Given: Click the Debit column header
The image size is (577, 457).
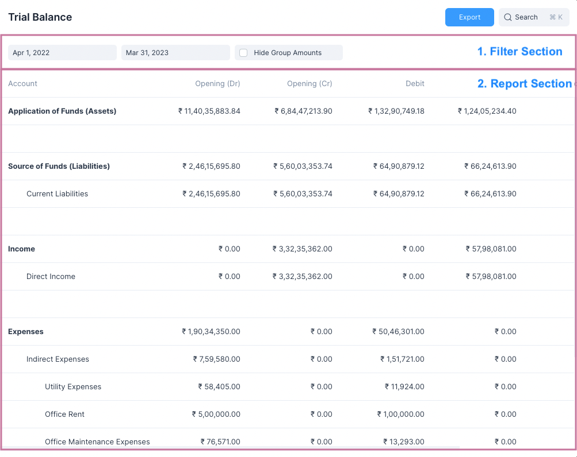Looking at the screenshot, I should pos(415,84).
